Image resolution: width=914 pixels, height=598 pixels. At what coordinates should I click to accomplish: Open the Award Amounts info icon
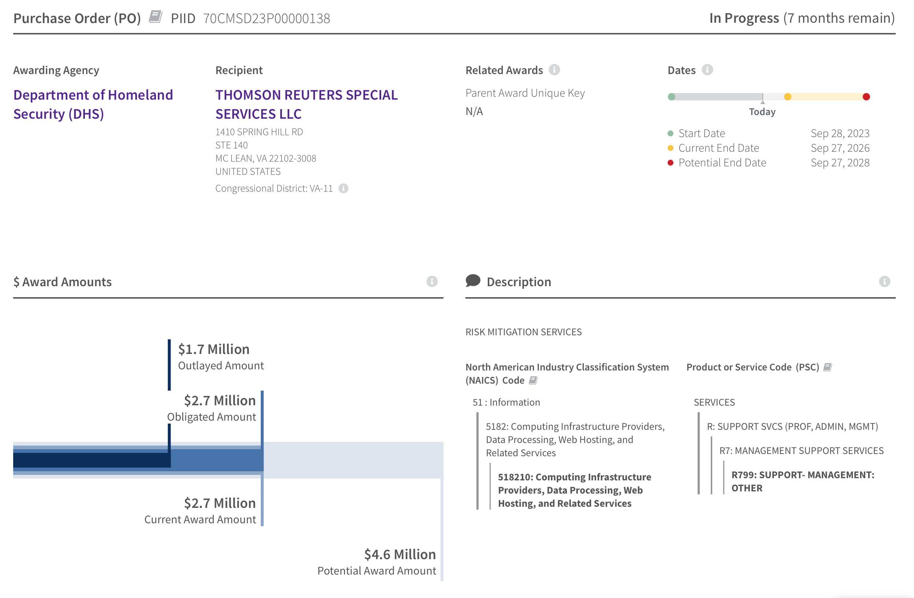(432, 281)
